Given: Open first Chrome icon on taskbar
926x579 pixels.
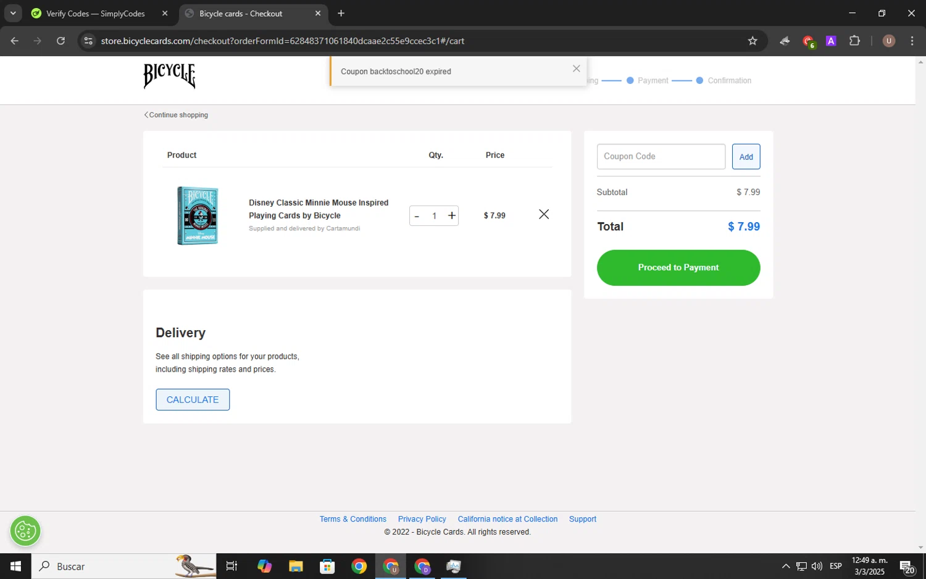Looking at the screenshot, I should [359, 566].
